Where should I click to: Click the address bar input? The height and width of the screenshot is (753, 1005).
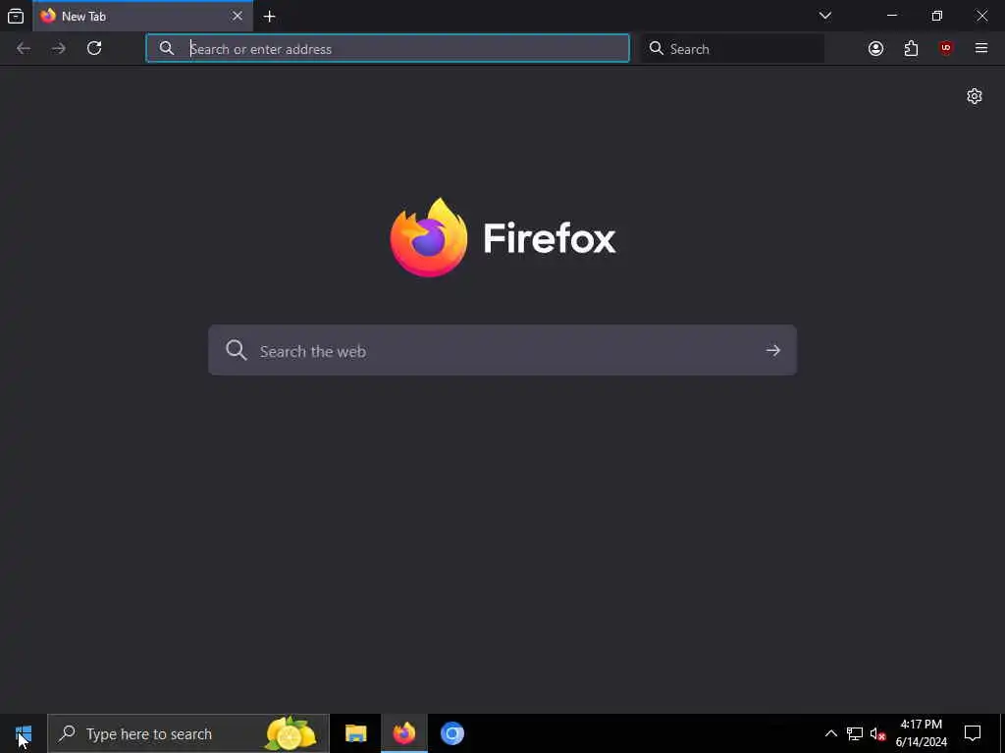pyautogui.click(x=388, y=49)
